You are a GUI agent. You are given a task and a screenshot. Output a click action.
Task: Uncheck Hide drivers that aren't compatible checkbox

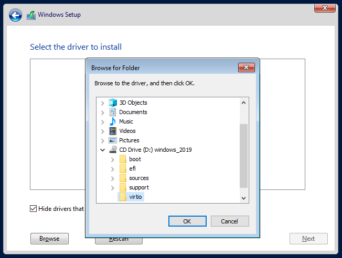pos(33,209)
